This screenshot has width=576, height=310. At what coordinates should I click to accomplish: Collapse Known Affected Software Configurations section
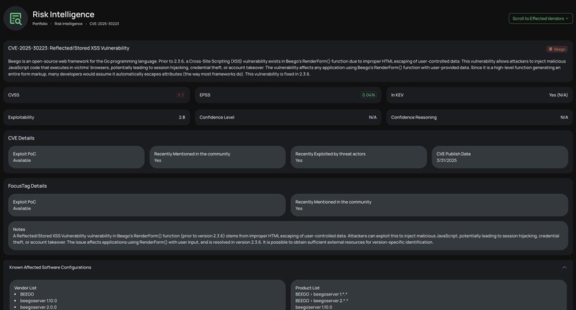[x=564, y=268]
